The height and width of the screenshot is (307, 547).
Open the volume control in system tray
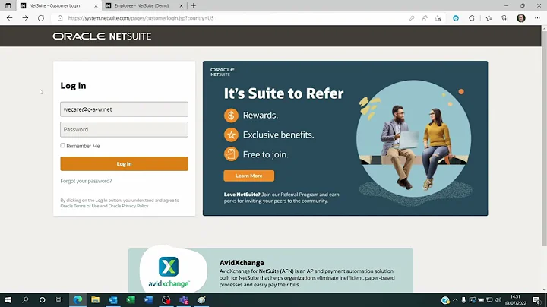(498, 300)
